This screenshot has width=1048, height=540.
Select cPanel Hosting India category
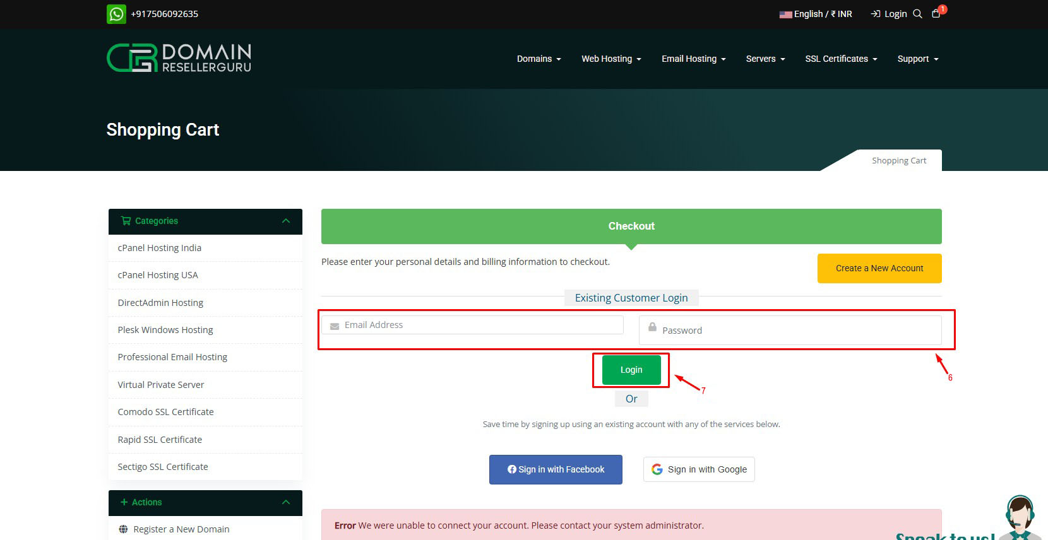(x=160, y=248)
